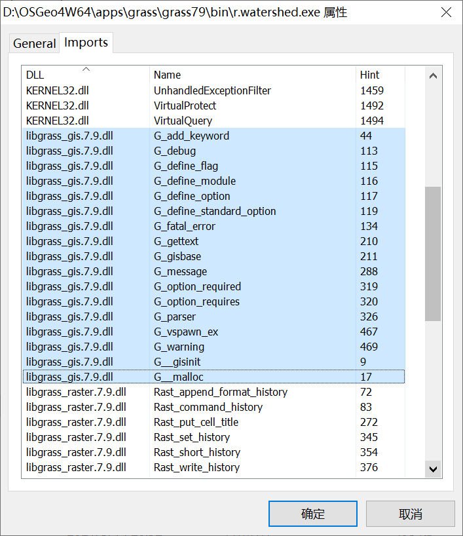Select the VirtualQuery import row
Viewport: 463px width, 536px height.
pyautogui.click(x=213, y=121)
